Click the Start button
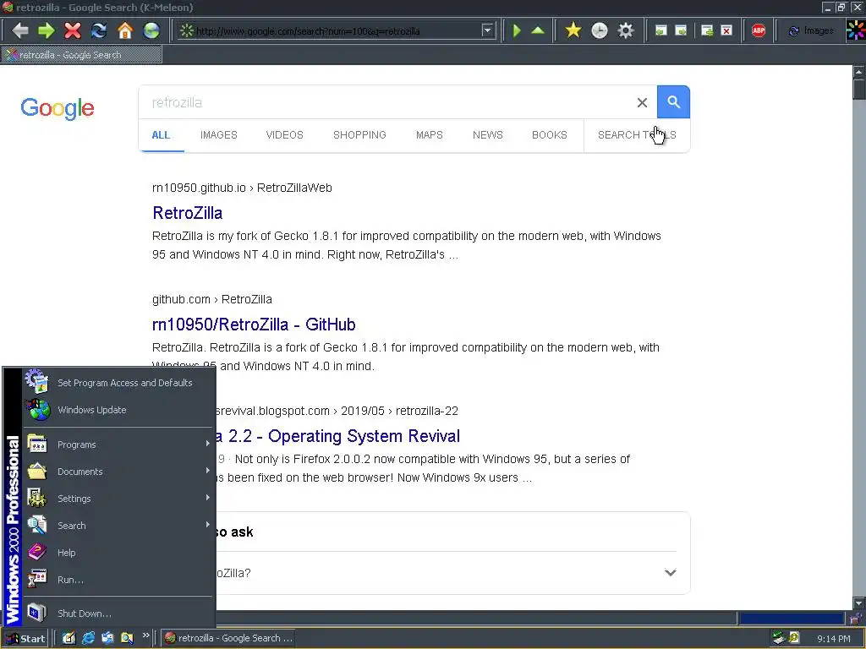Image resolution: width=866 pixels, height=649 pixels. pyautogui.click(x=25, y=639)
